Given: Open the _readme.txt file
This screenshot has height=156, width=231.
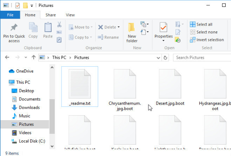Looking at the screenshot, I should (x=80, y=85).
